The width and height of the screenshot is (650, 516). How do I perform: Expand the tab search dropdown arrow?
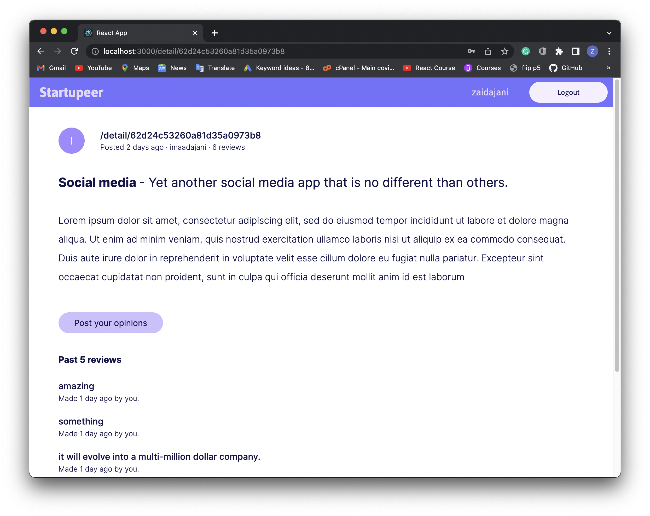coord(609,33)
